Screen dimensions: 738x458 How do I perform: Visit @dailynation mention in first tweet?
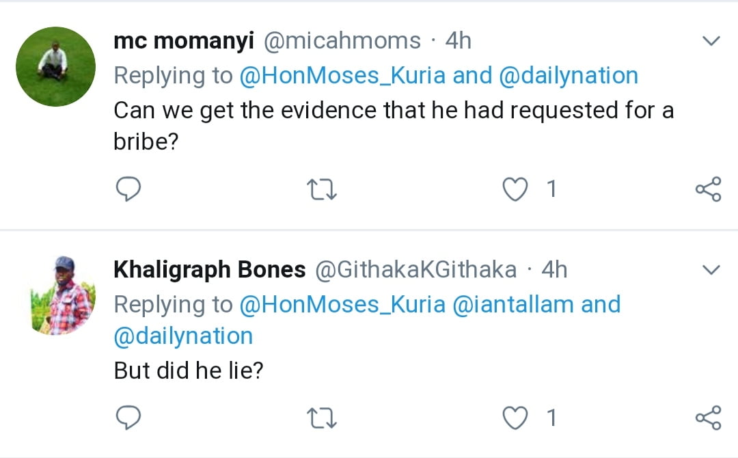click(569, 76)
